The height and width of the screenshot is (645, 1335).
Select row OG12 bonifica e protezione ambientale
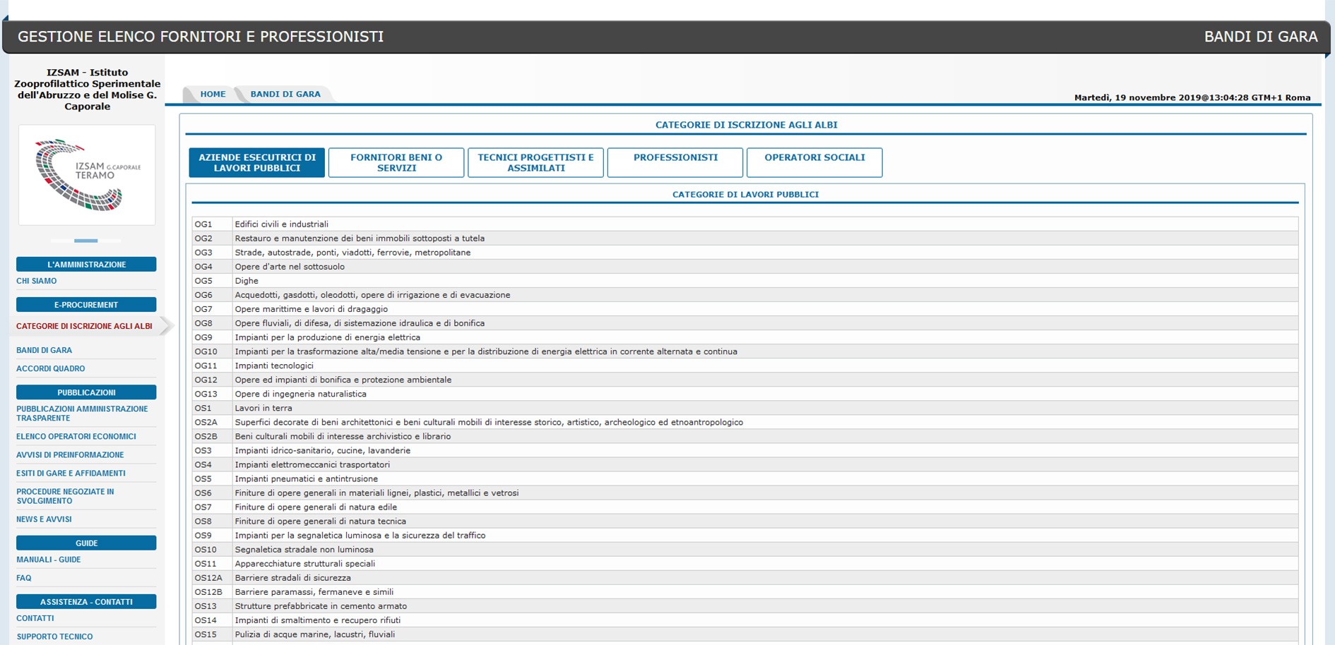745,379
